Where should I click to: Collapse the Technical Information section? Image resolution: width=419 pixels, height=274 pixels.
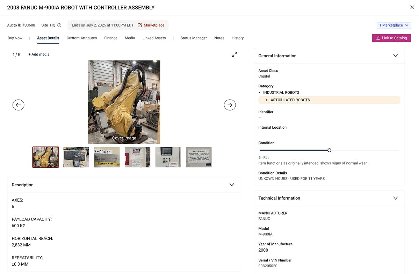[396, 198]
